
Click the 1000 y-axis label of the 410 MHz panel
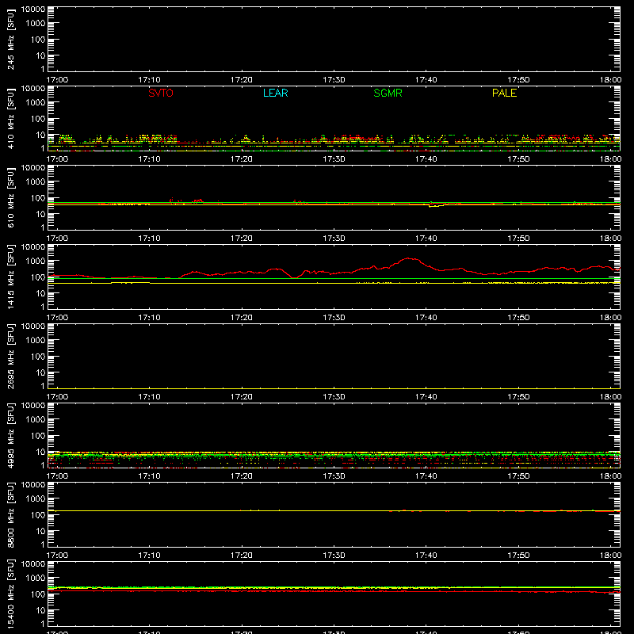pos(36,103)
